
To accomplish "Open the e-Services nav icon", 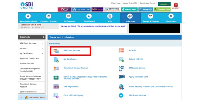I will click(130, 16).
